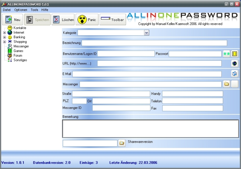Open the Kategorie dropdown
Image resolution: width=241 pixels, height=169 pixels.
(x=146, y=33)
